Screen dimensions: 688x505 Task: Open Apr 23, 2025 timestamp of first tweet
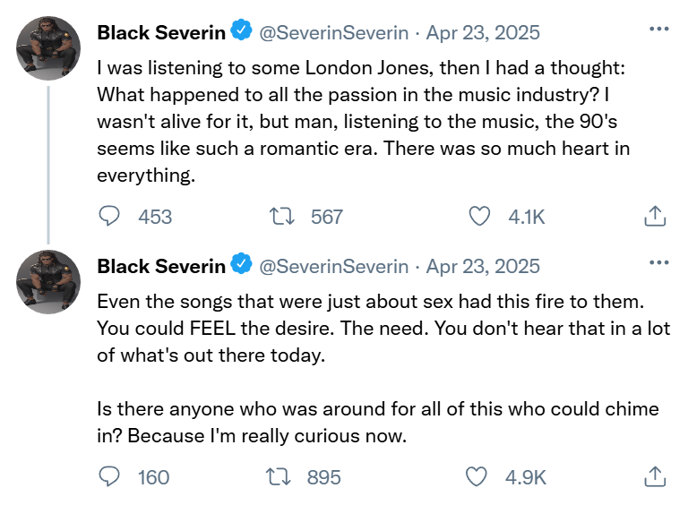click(483, 33)
